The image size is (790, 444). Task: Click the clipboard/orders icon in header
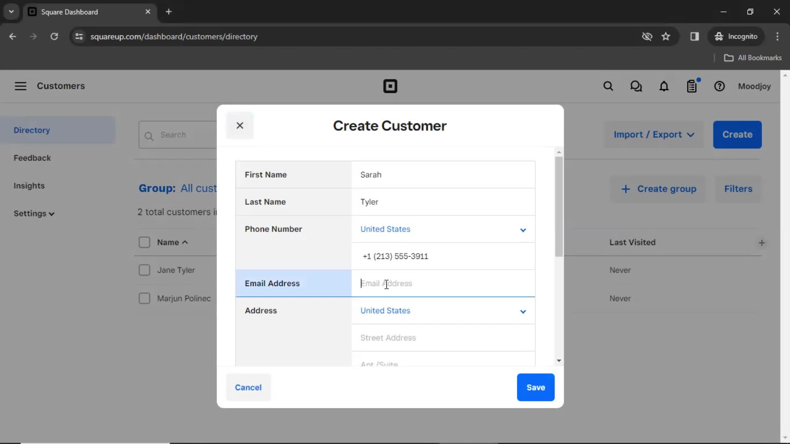[x=692, y=86]
